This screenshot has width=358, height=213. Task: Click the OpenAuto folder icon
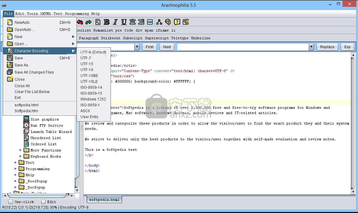pos(10,29)
